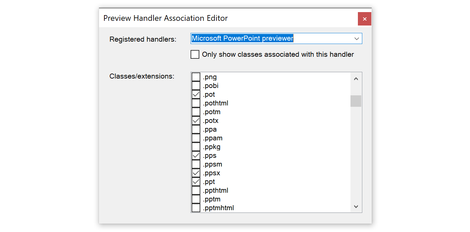The image size is (470, 232).
Task: Uncheck the .ppt extension
Action: click(196, 181)
